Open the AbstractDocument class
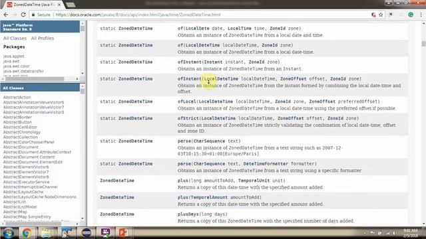Image resolution: width=426 pixels, height=239 pixels. [x=21, y=147]
